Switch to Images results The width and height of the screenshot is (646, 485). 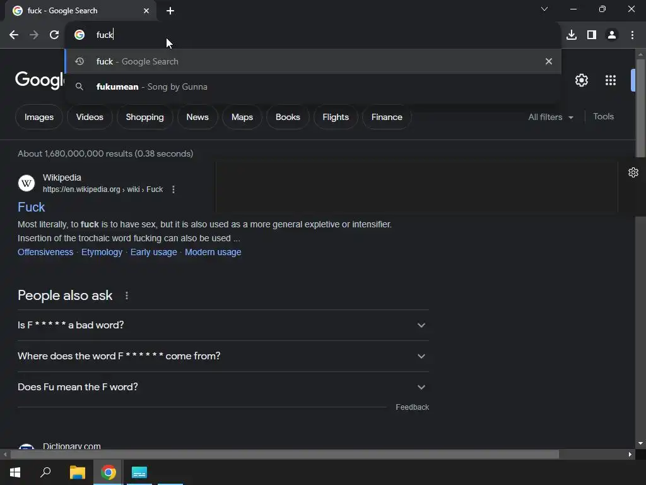coord(39,117)
